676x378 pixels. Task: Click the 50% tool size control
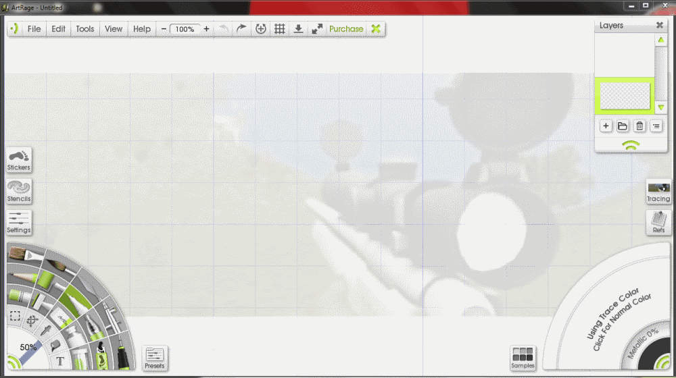click(28, 347)
